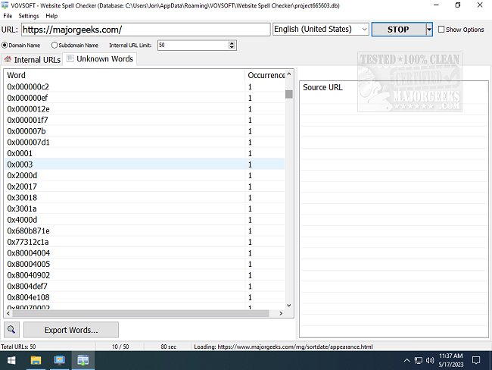Open the File menu
The image size is (492, 370).
8,16
